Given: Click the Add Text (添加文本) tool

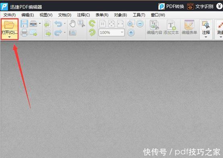Looking at the screenshot, I should [171, 27].
